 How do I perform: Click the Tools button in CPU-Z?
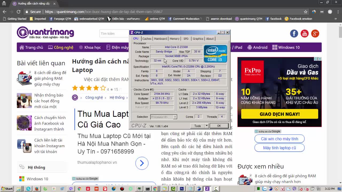(x=197, y=126)
